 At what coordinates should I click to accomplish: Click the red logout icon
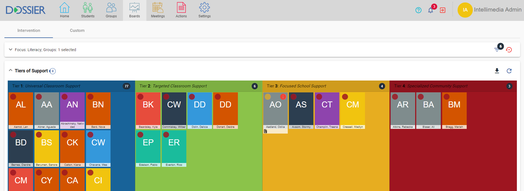[x=443, y=10]
